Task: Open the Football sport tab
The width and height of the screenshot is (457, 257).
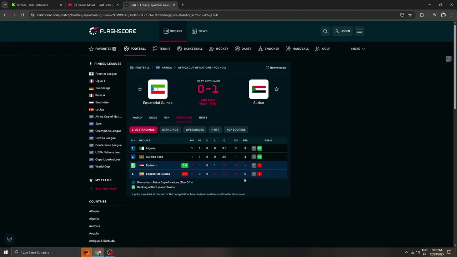Action: (135, 49)
